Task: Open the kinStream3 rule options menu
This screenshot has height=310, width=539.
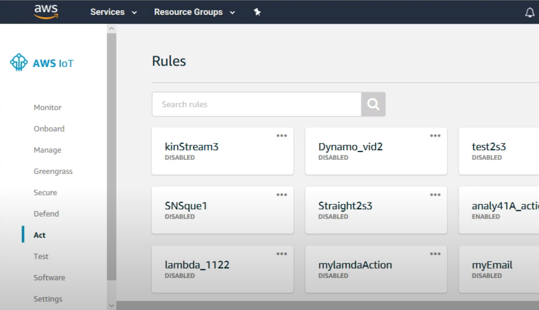Action: point(282,136)
